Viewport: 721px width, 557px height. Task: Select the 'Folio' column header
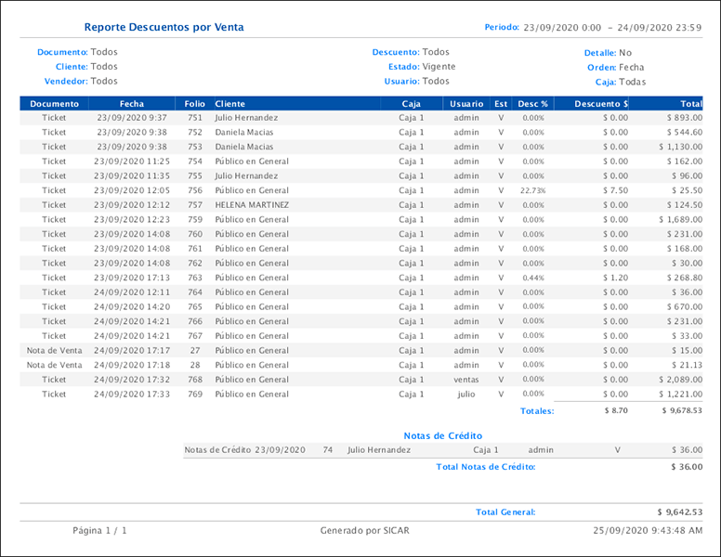(x=194, y=104)
